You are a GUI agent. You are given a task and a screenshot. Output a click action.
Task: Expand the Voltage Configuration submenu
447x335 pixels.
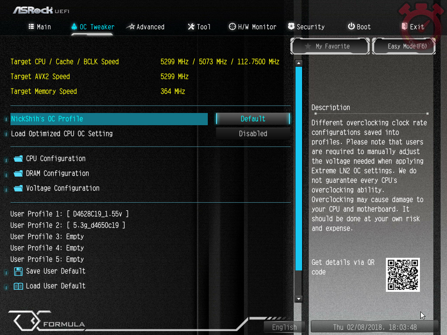coord(62,188)
